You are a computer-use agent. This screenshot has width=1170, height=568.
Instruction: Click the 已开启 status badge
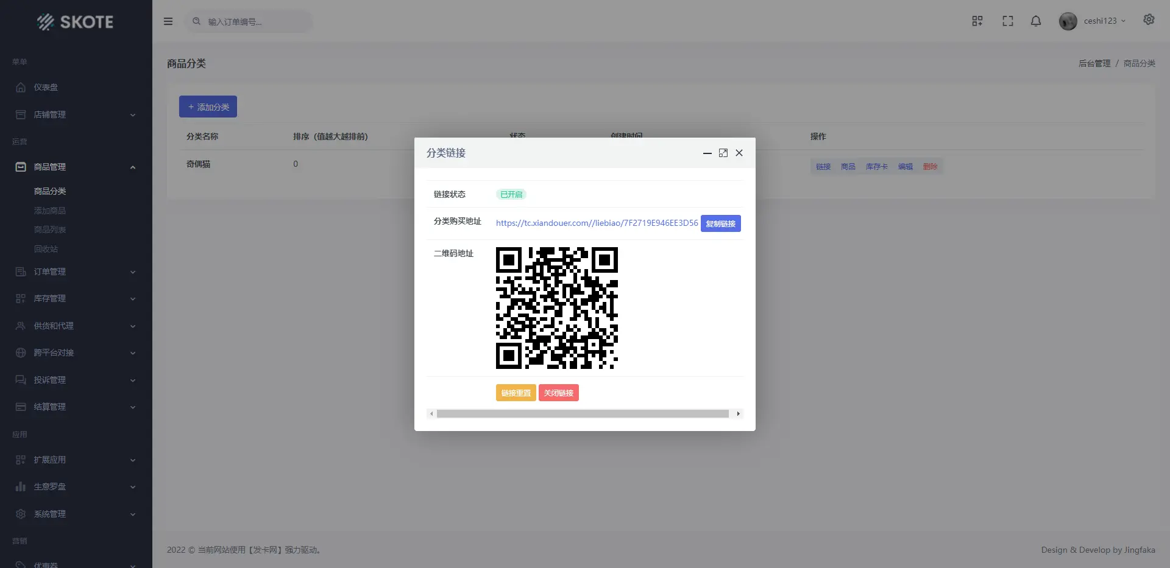click(511, 194)
